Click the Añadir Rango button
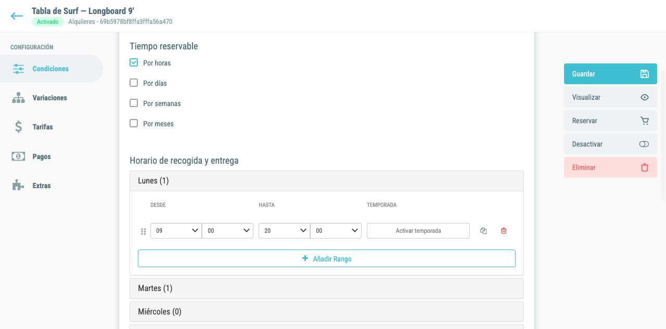 click(x=327, y=258)
